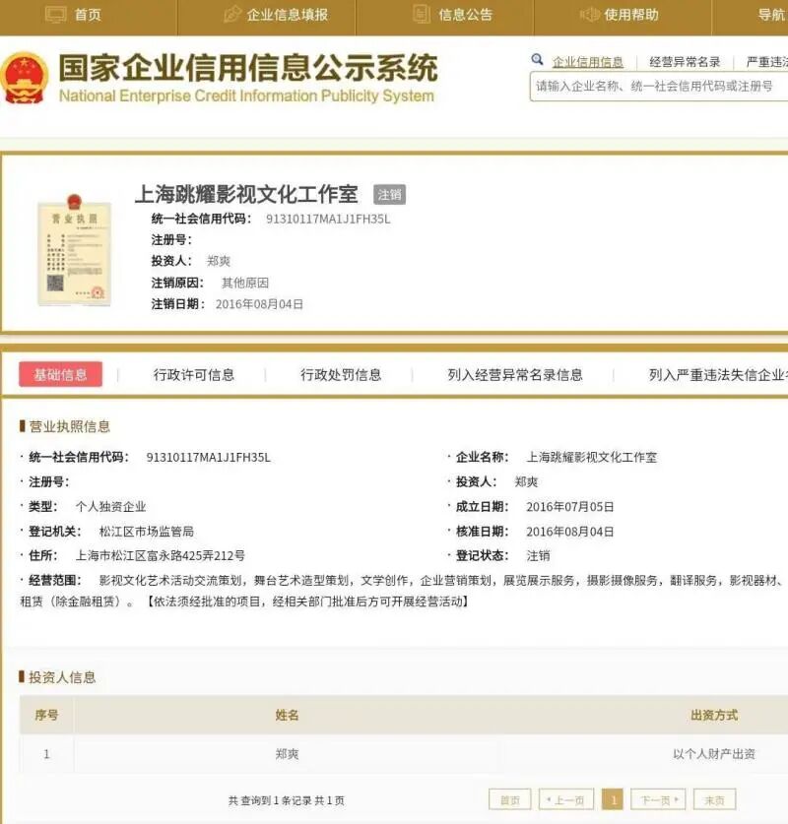This screenshot has width=788, height=824.
Task: Click the 下一页 pagination button
Action: (658, 799)
